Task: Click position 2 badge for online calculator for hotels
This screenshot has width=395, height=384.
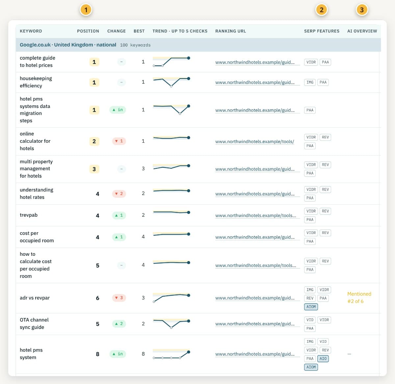Action: [94, 141]
